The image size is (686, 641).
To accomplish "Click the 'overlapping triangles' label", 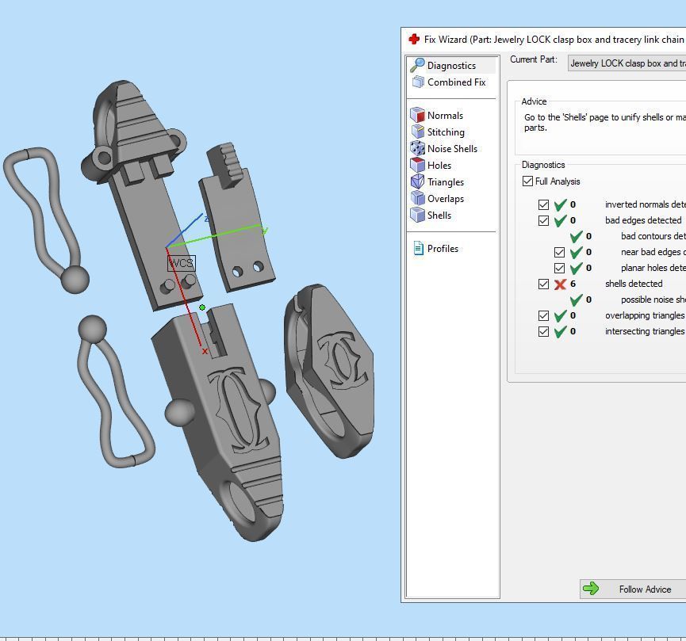I will click(645, 315).
